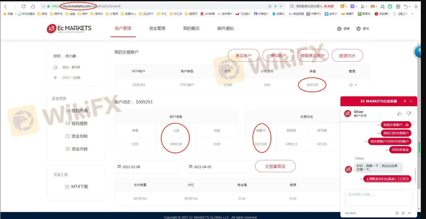This screenshot has height=219, width=426.
Task: Open the browser home page icon
Action: pos(33,6)
